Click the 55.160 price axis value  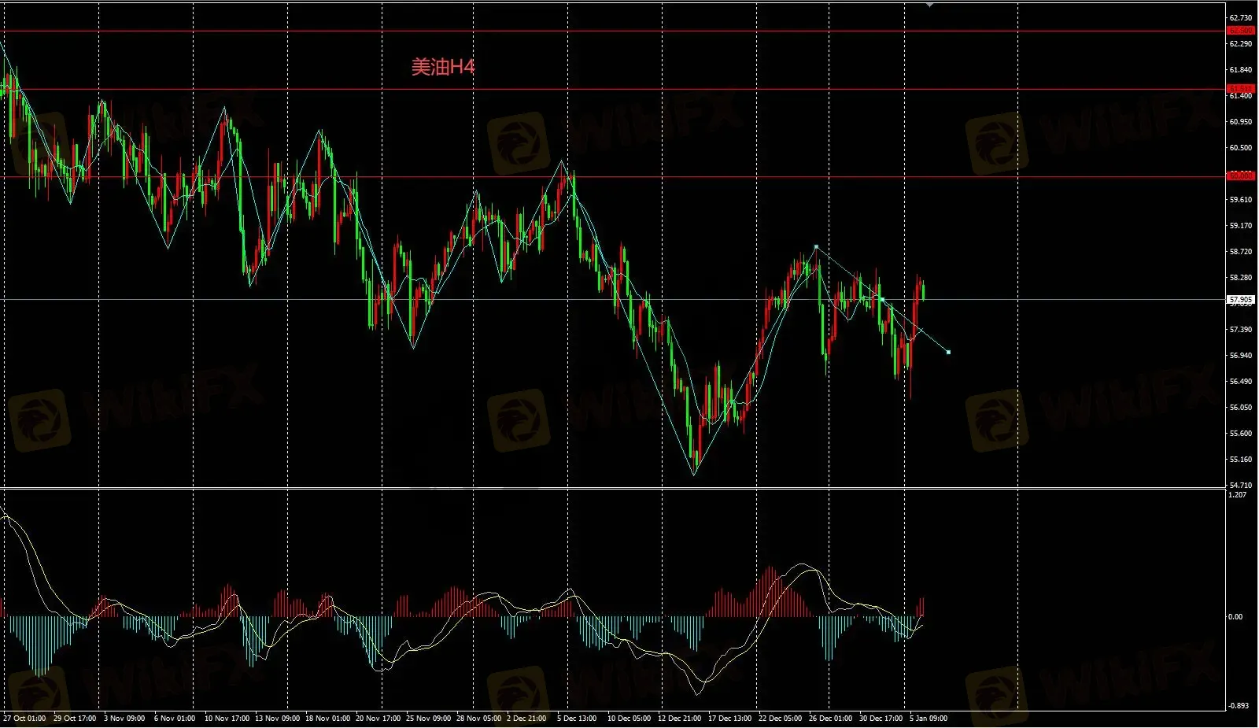[x=1240, y=460]
